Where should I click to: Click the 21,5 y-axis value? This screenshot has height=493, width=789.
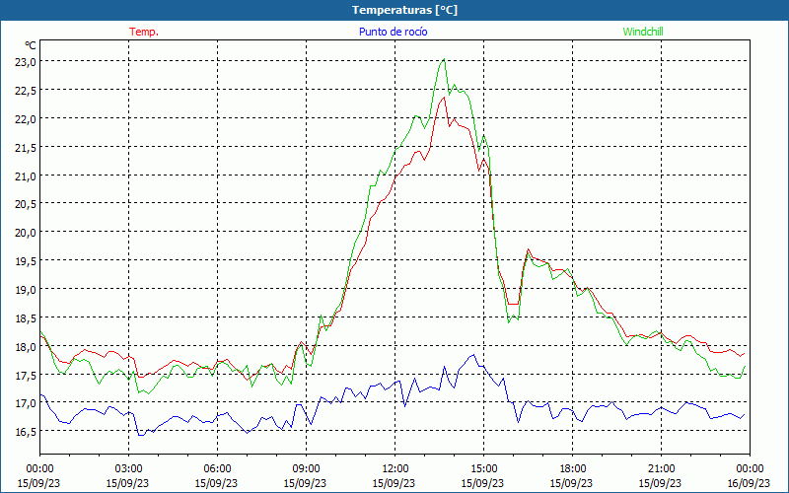click(x=27, y=147)
